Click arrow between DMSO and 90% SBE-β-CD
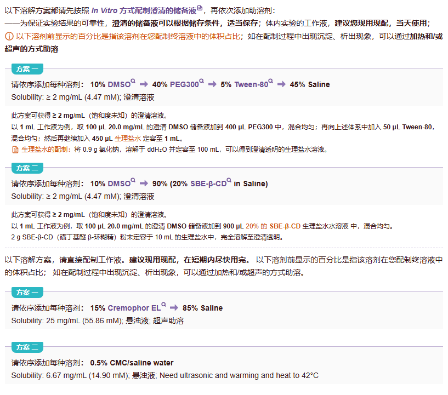Image resolution: width=448 pixels, height=395 pixels. click(x=144, y=183)
